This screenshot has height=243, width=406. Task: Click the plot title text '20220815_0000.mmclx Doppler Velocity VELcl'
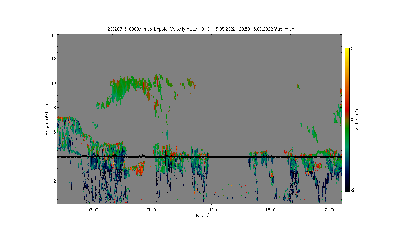[152, 29]
